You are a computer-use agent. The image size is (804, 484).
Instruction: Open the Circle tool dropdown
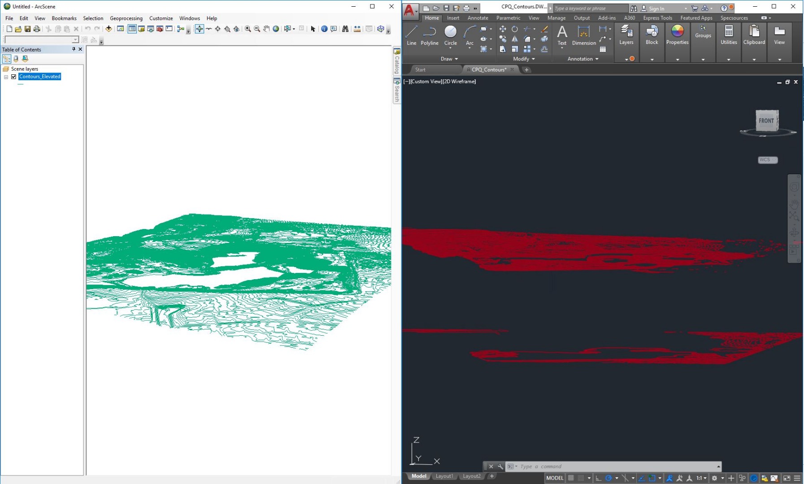pyautogui.click(x=451, y=48)
